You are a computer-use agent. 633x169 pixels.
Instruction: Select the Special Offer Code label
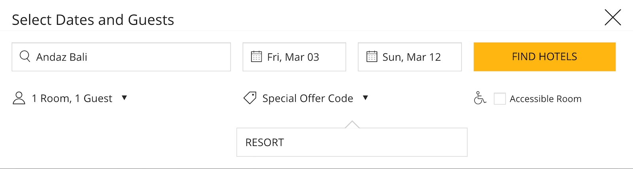(x=308, y=98)
